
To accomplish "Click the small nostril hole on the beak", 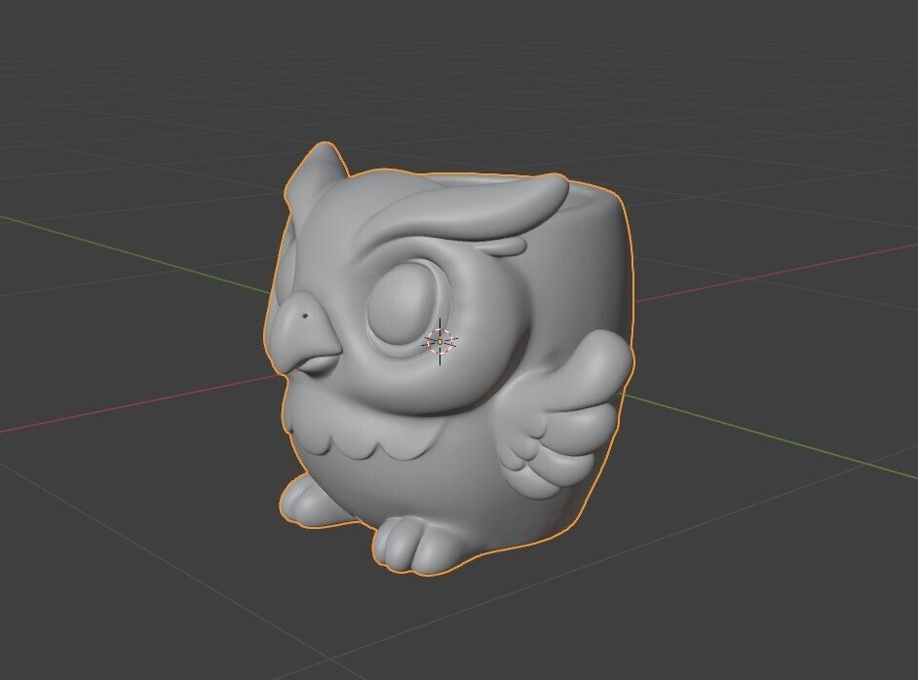I will pyautogui.click(x=307, y=317).
